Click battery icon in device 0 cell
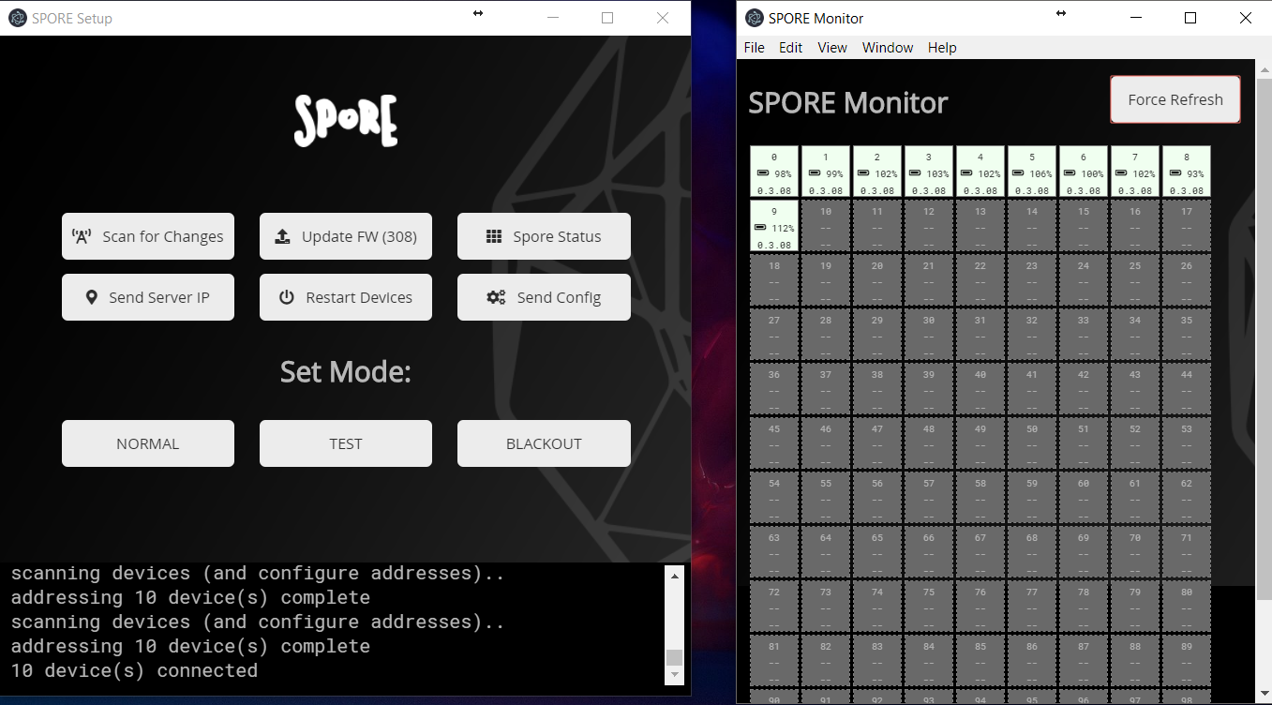Image resolution: width=1272 pixels, height=705 pixels. (763, 173)
